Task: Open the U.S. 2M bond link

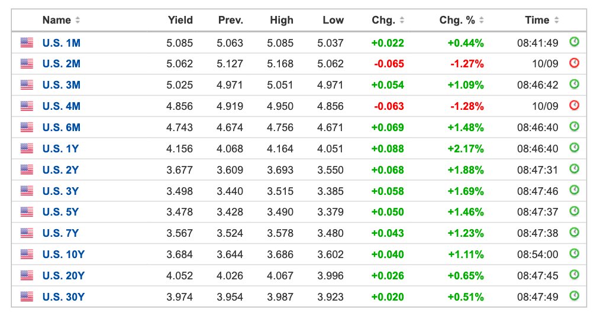Action: pyautogui.click(x=61, y=64)
